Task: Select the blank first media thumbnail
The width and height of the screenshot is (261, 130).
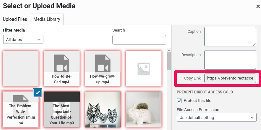Action: (x=20, y=68)
